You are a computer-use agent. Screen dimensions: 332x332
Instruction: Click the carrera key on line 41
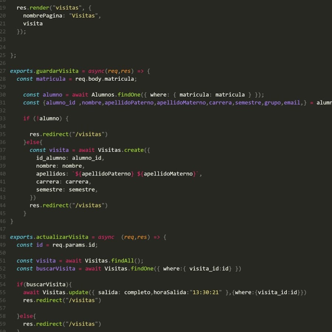pos(48,181)
